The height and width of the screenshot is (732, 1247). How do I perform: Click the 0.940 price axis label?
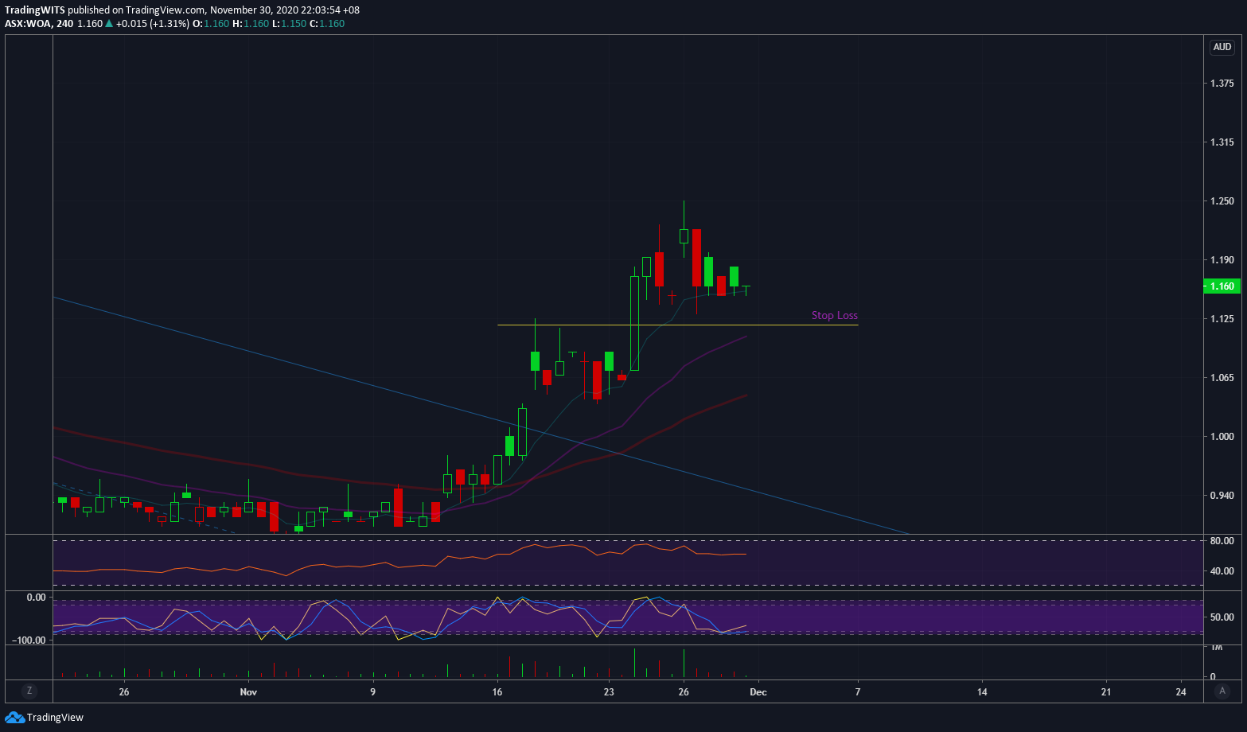click(1222, 496)
